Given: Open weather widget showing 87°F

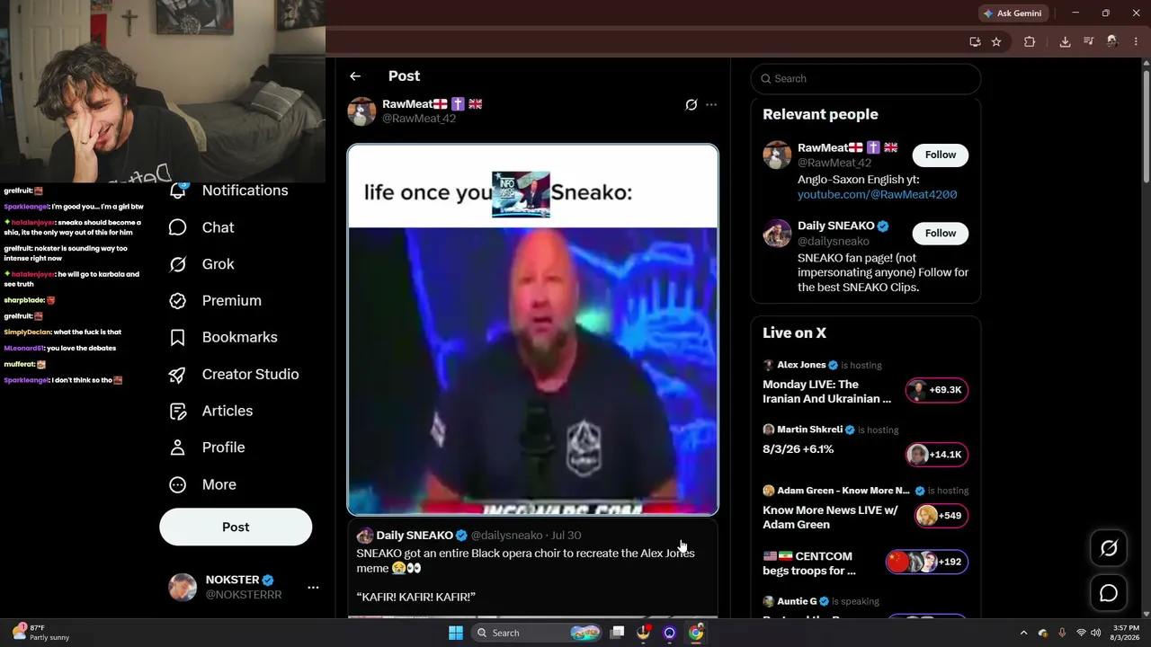Looking at the screenshot, I should [x=40, y=633].
